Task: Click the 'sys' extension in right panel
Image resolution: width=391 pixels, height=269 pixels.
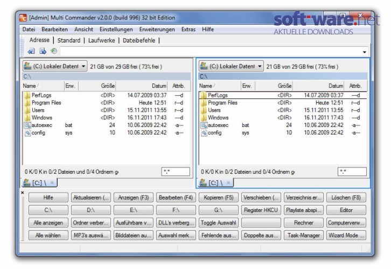Action: (246, 133)
